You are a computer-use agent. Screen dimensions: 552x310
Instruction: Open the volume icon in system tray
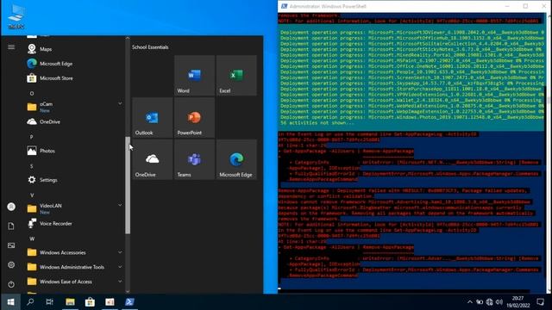[x=499, y=302]
